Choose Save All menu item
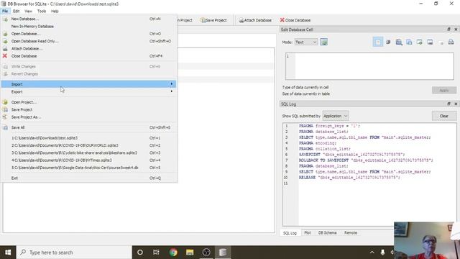Image resolution: width=460 pixels, height=259 pixels. point(88,127)
